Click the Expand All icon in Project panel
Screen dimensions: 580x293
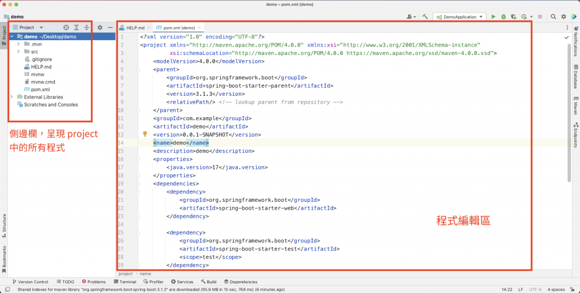(x=76, y=27)
